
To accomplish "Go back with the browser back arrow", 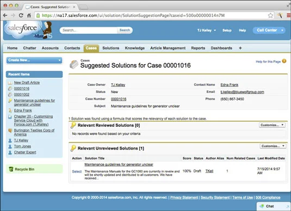I will [x=5, y=15].
